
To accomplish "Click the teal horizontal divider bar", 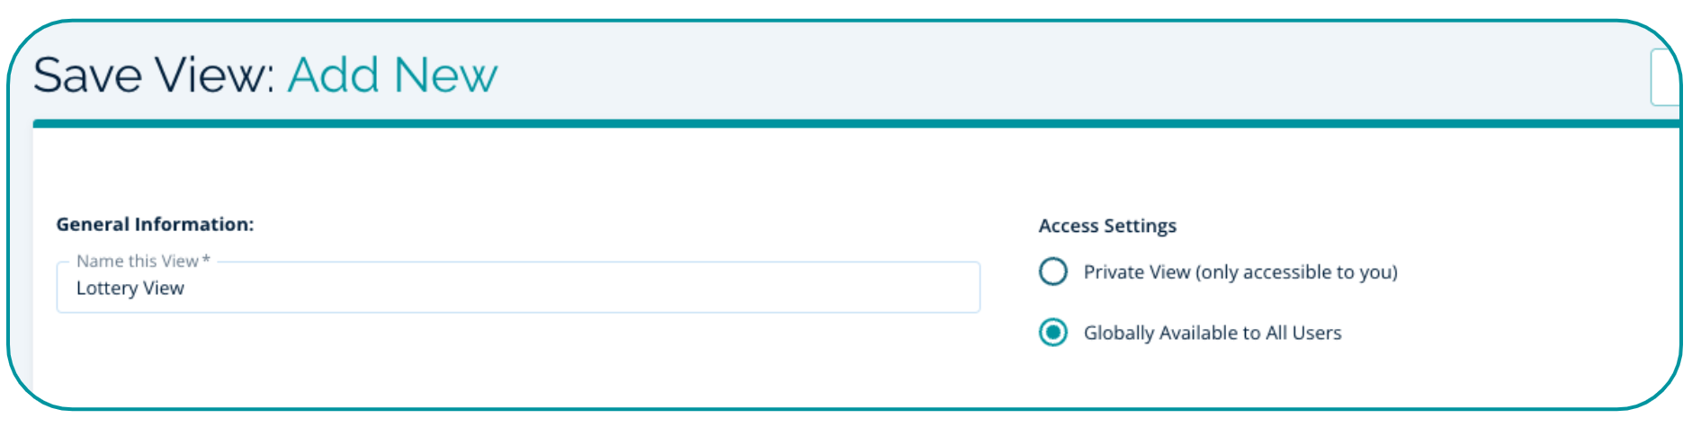I will pyautogui.click(x=855, y=124).
